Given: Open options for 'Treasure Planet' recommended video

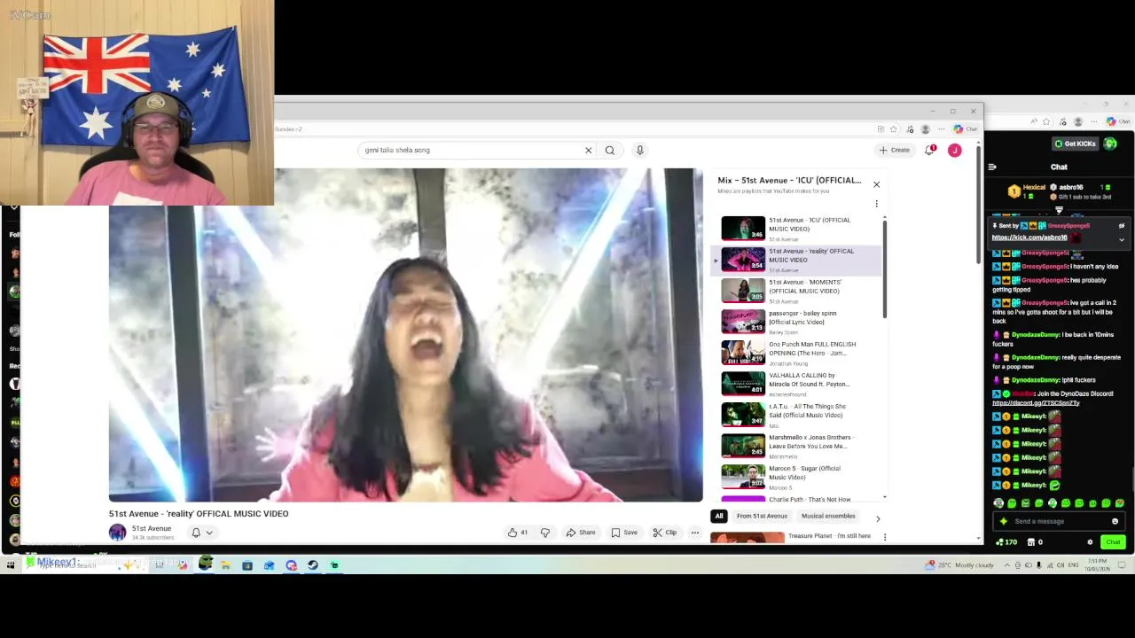Looking at the screenshot, I should tap(884, 536).
